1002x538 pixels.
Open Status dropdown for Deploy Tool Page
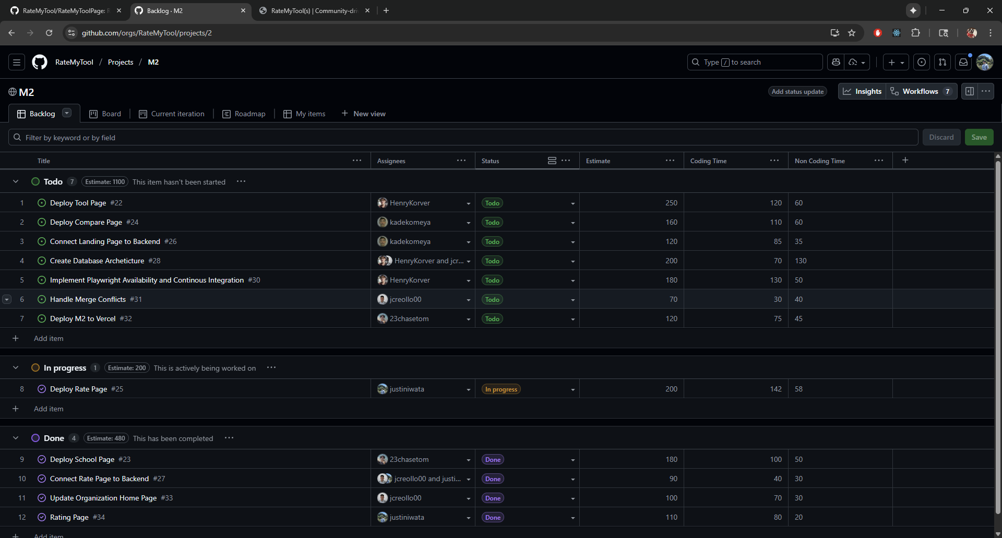pyautogui.click(x=572, y=203)
